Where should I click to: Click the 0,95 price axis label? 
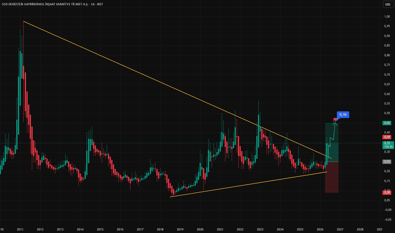(387, 26)
